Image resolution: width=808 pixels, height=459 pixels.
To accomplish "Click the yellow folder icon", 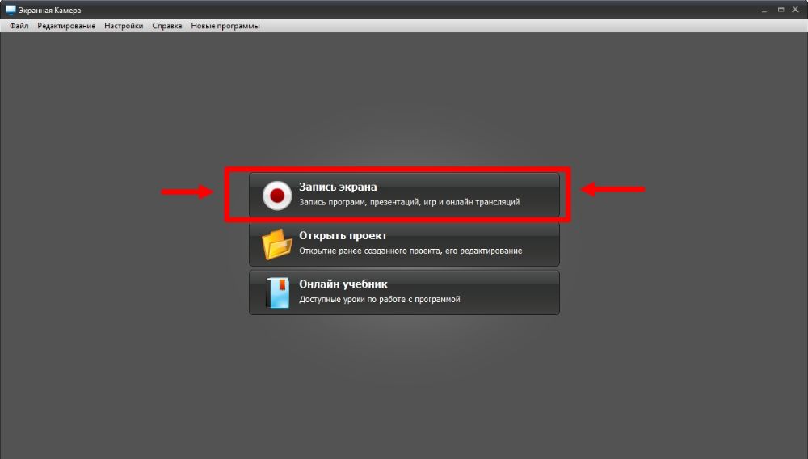I will tap(276, 244).
